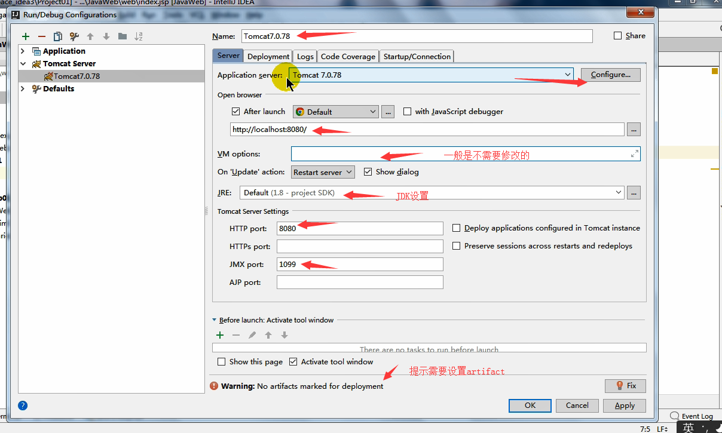Click the HTTP port field
Viewport: 722px width, 433px height.
coord(360,228)
